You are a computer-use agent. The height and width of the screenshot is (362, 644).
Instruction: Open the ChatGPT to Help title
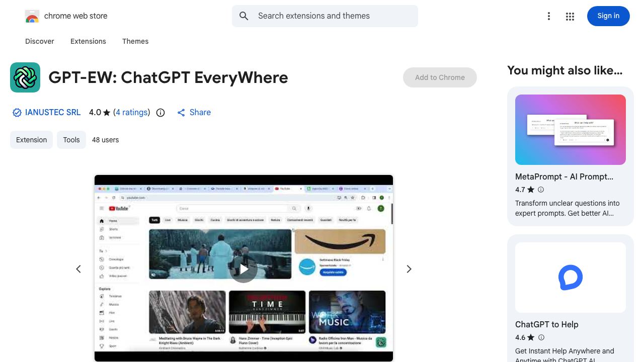point(547,325)
